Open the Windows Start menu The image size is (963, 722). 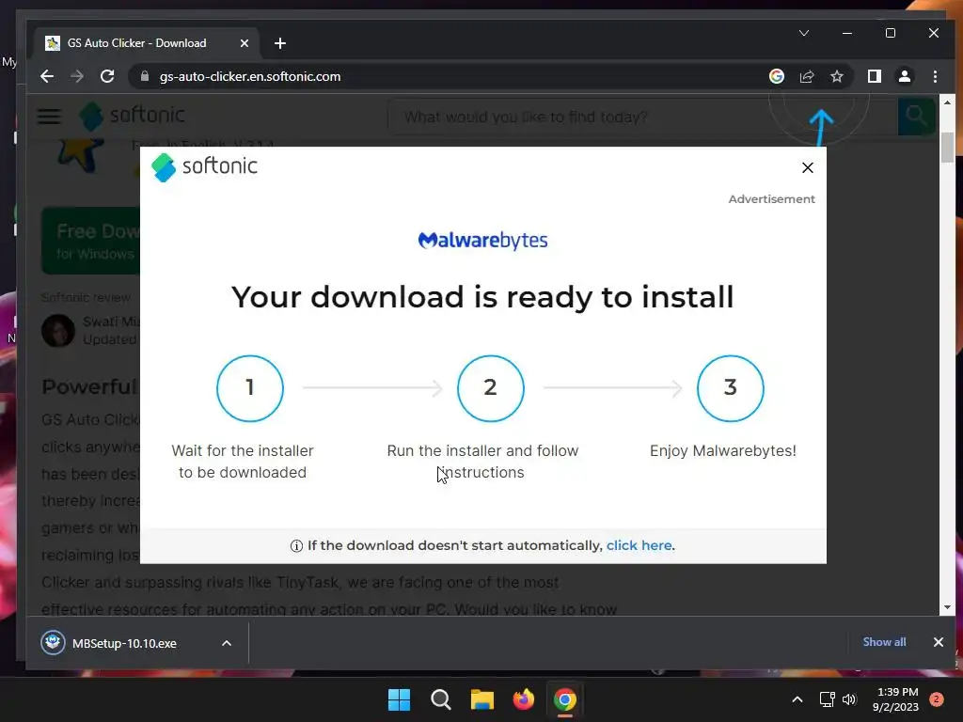pyautogui.click(x=399, y=699)
